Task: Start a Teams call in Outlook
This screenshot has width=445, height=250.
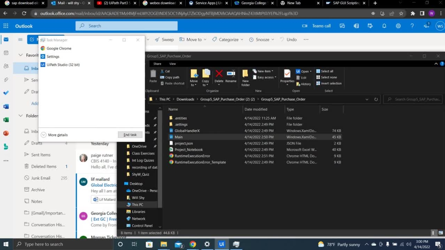Action: 316,26
